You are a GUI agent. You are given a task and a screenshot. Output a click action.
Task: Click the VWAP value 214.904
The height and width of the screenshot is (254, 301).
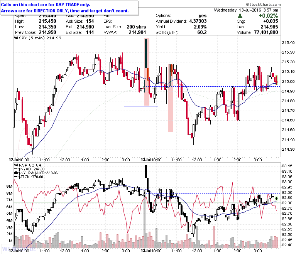[x=137, y=32]
